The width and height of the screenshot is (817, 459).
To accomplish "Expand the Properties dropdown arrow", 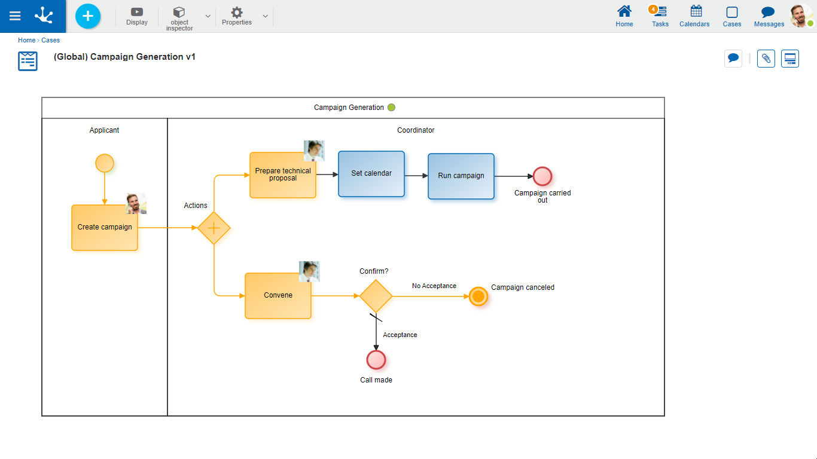I will click(x=265, y=16).
